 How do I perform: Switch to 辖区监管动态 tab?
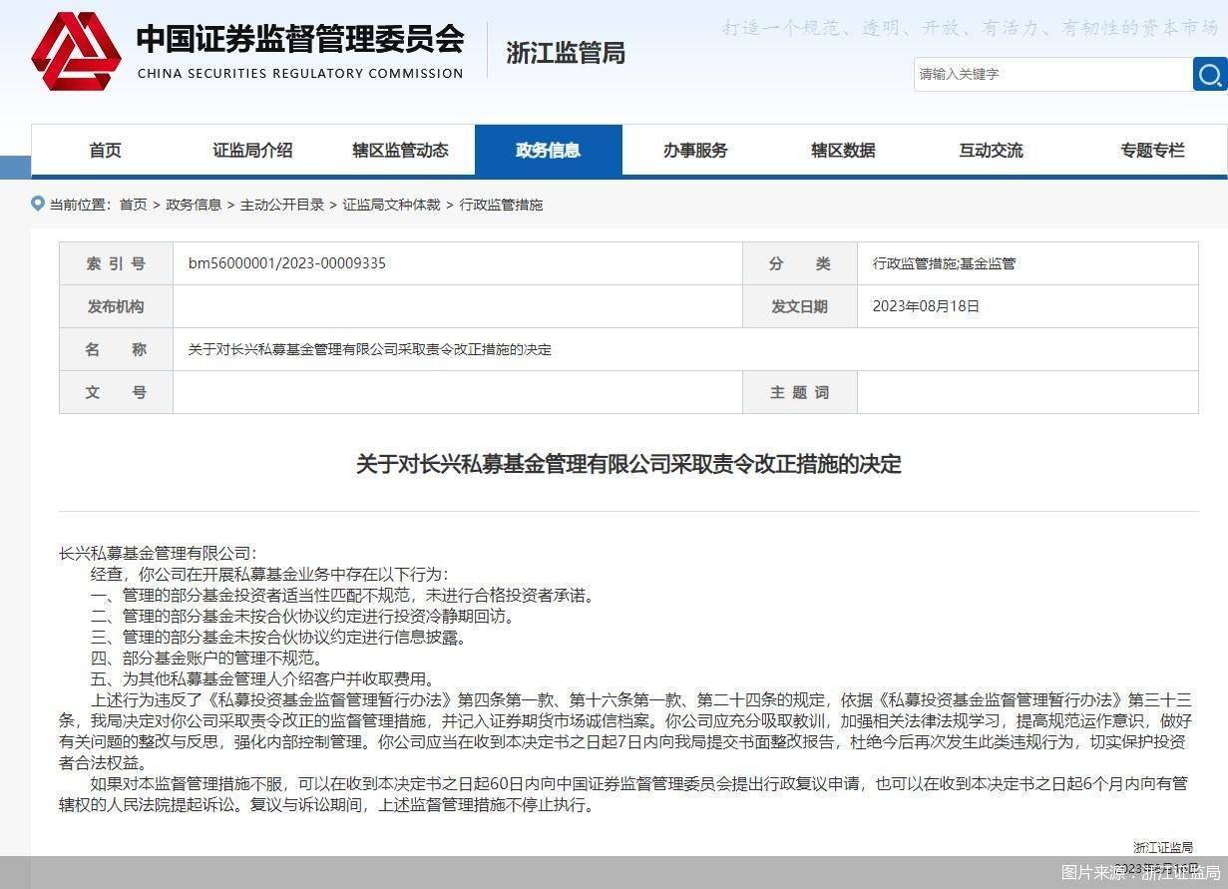pos(400,151)
